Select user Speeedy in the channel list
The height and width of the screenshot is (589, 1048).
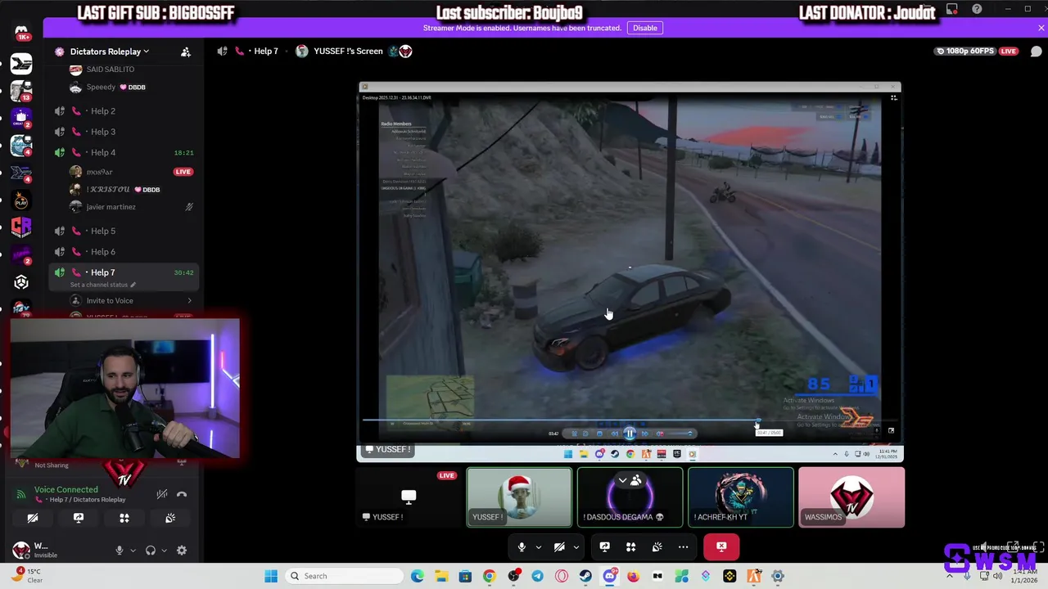click(131, 87)
